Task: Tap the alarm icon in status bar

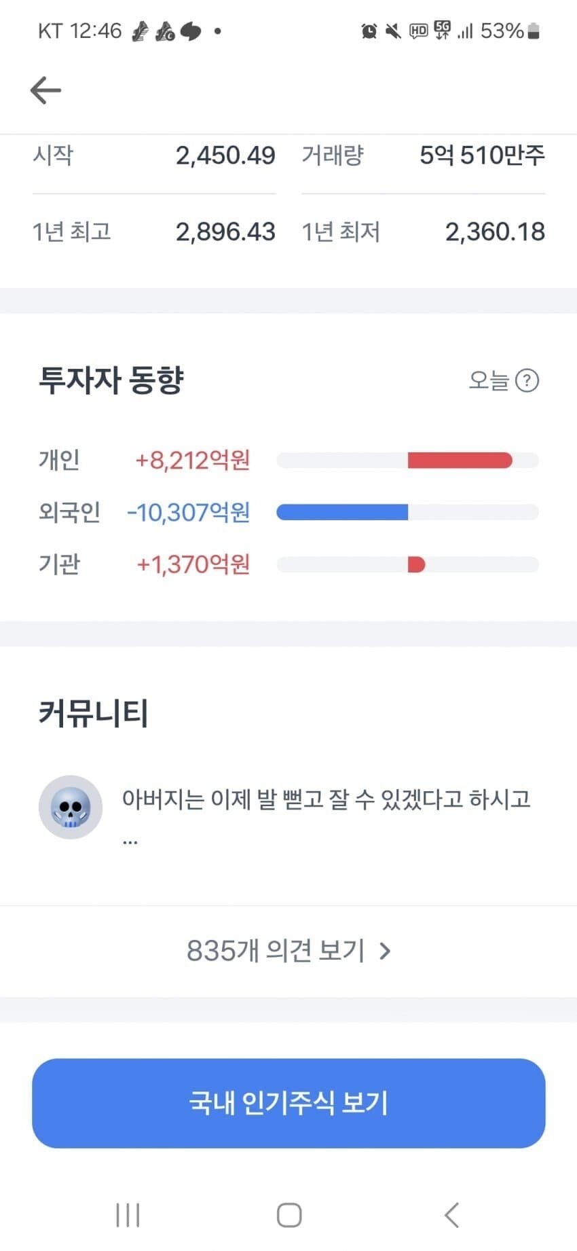Action: (369, 31)
